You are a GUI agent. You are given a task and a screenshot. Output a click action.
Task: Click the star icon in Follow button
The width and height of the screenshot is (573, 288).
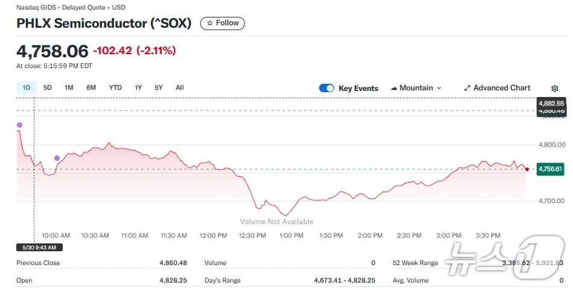(210, 23)
